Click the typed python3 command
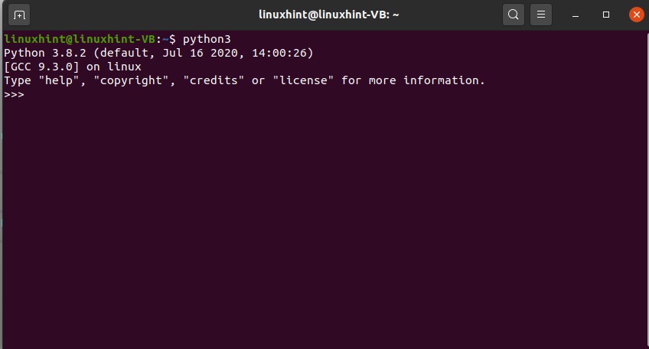The image size is (649, 349). (x=207, y=39)
